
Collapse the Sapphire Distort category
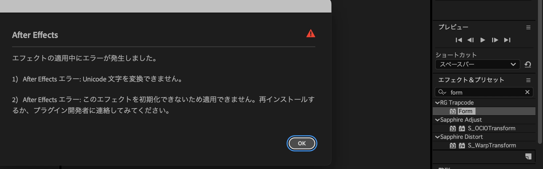click(437, 137)
